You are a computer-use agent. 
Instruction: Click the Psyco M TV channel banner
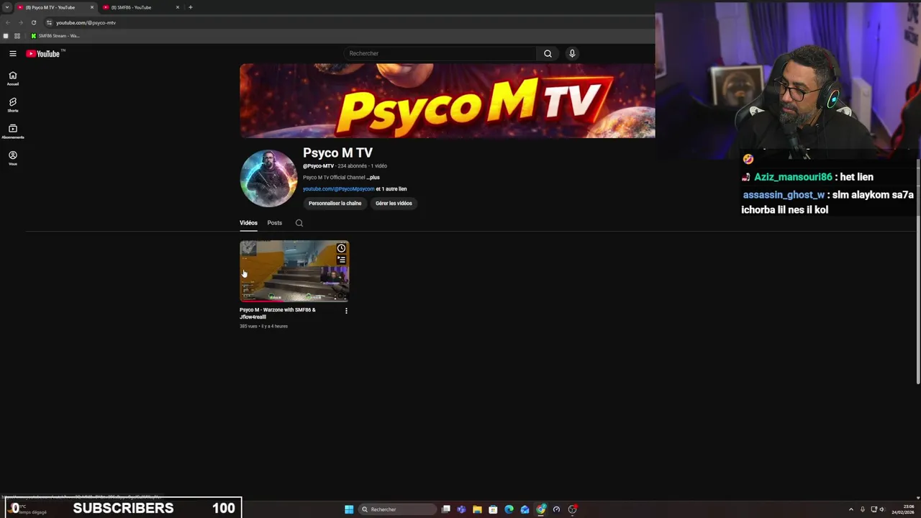click(448, 101)
